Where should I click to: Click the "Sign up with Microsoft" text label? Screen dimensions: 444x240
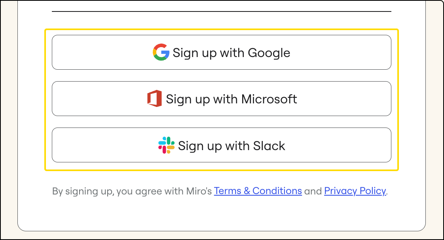[x=231, y=99]
